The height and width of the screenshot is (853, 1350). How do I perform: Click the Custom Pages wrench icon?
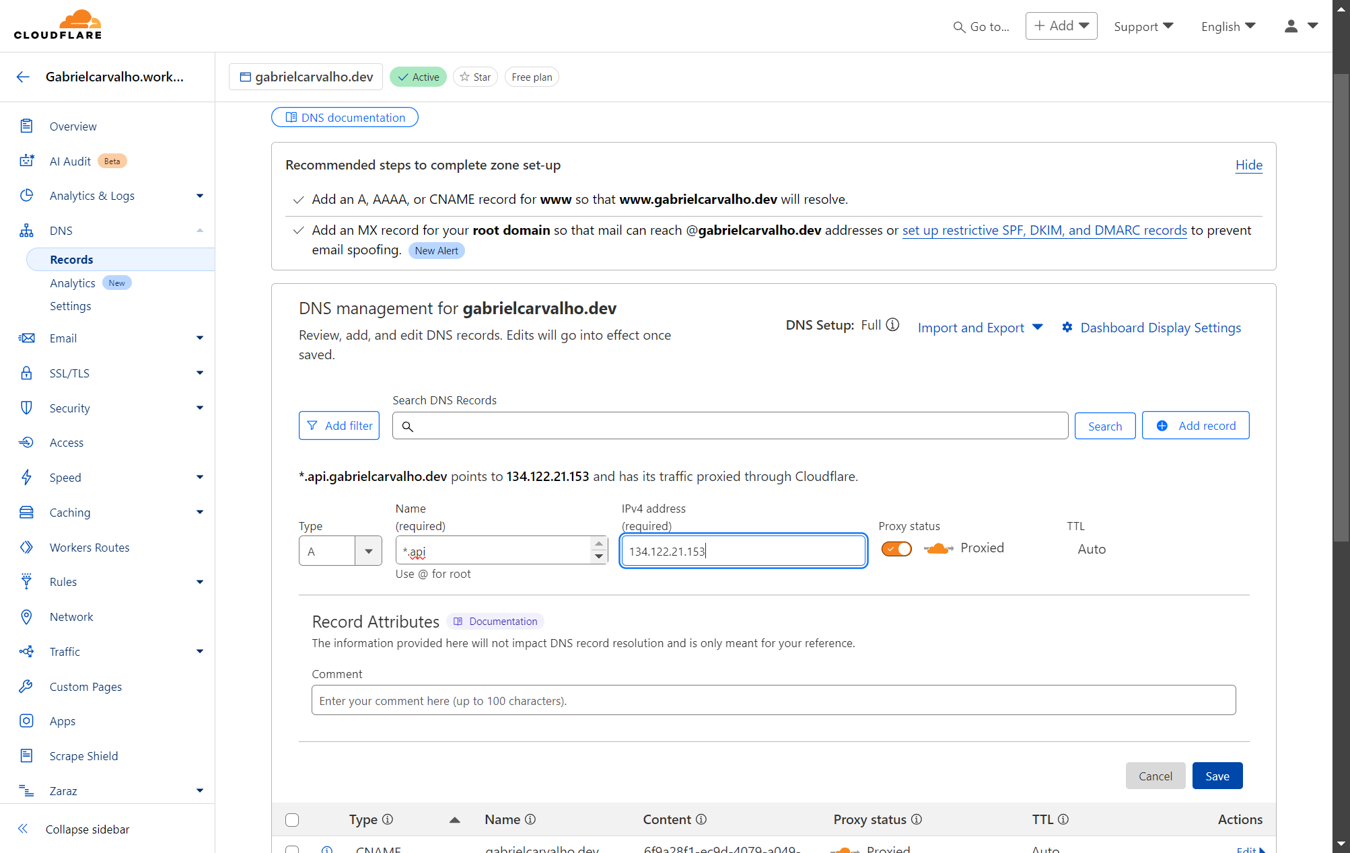[x=26, y=686]
